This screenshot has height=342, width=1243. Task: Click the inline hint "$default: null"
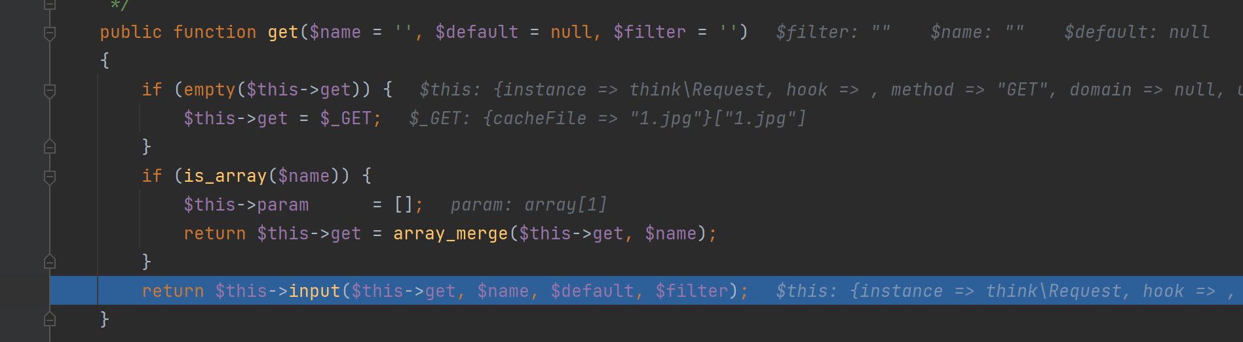(x=1137, y=32)
